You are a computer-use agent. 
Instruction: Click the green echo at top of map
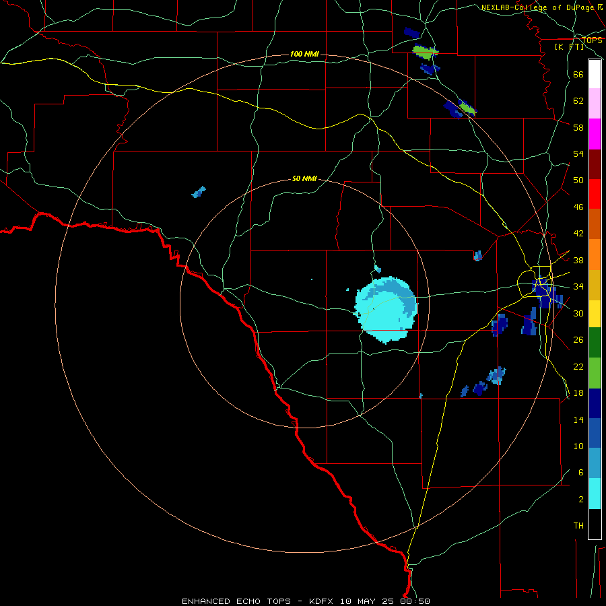tap(425, 52)
